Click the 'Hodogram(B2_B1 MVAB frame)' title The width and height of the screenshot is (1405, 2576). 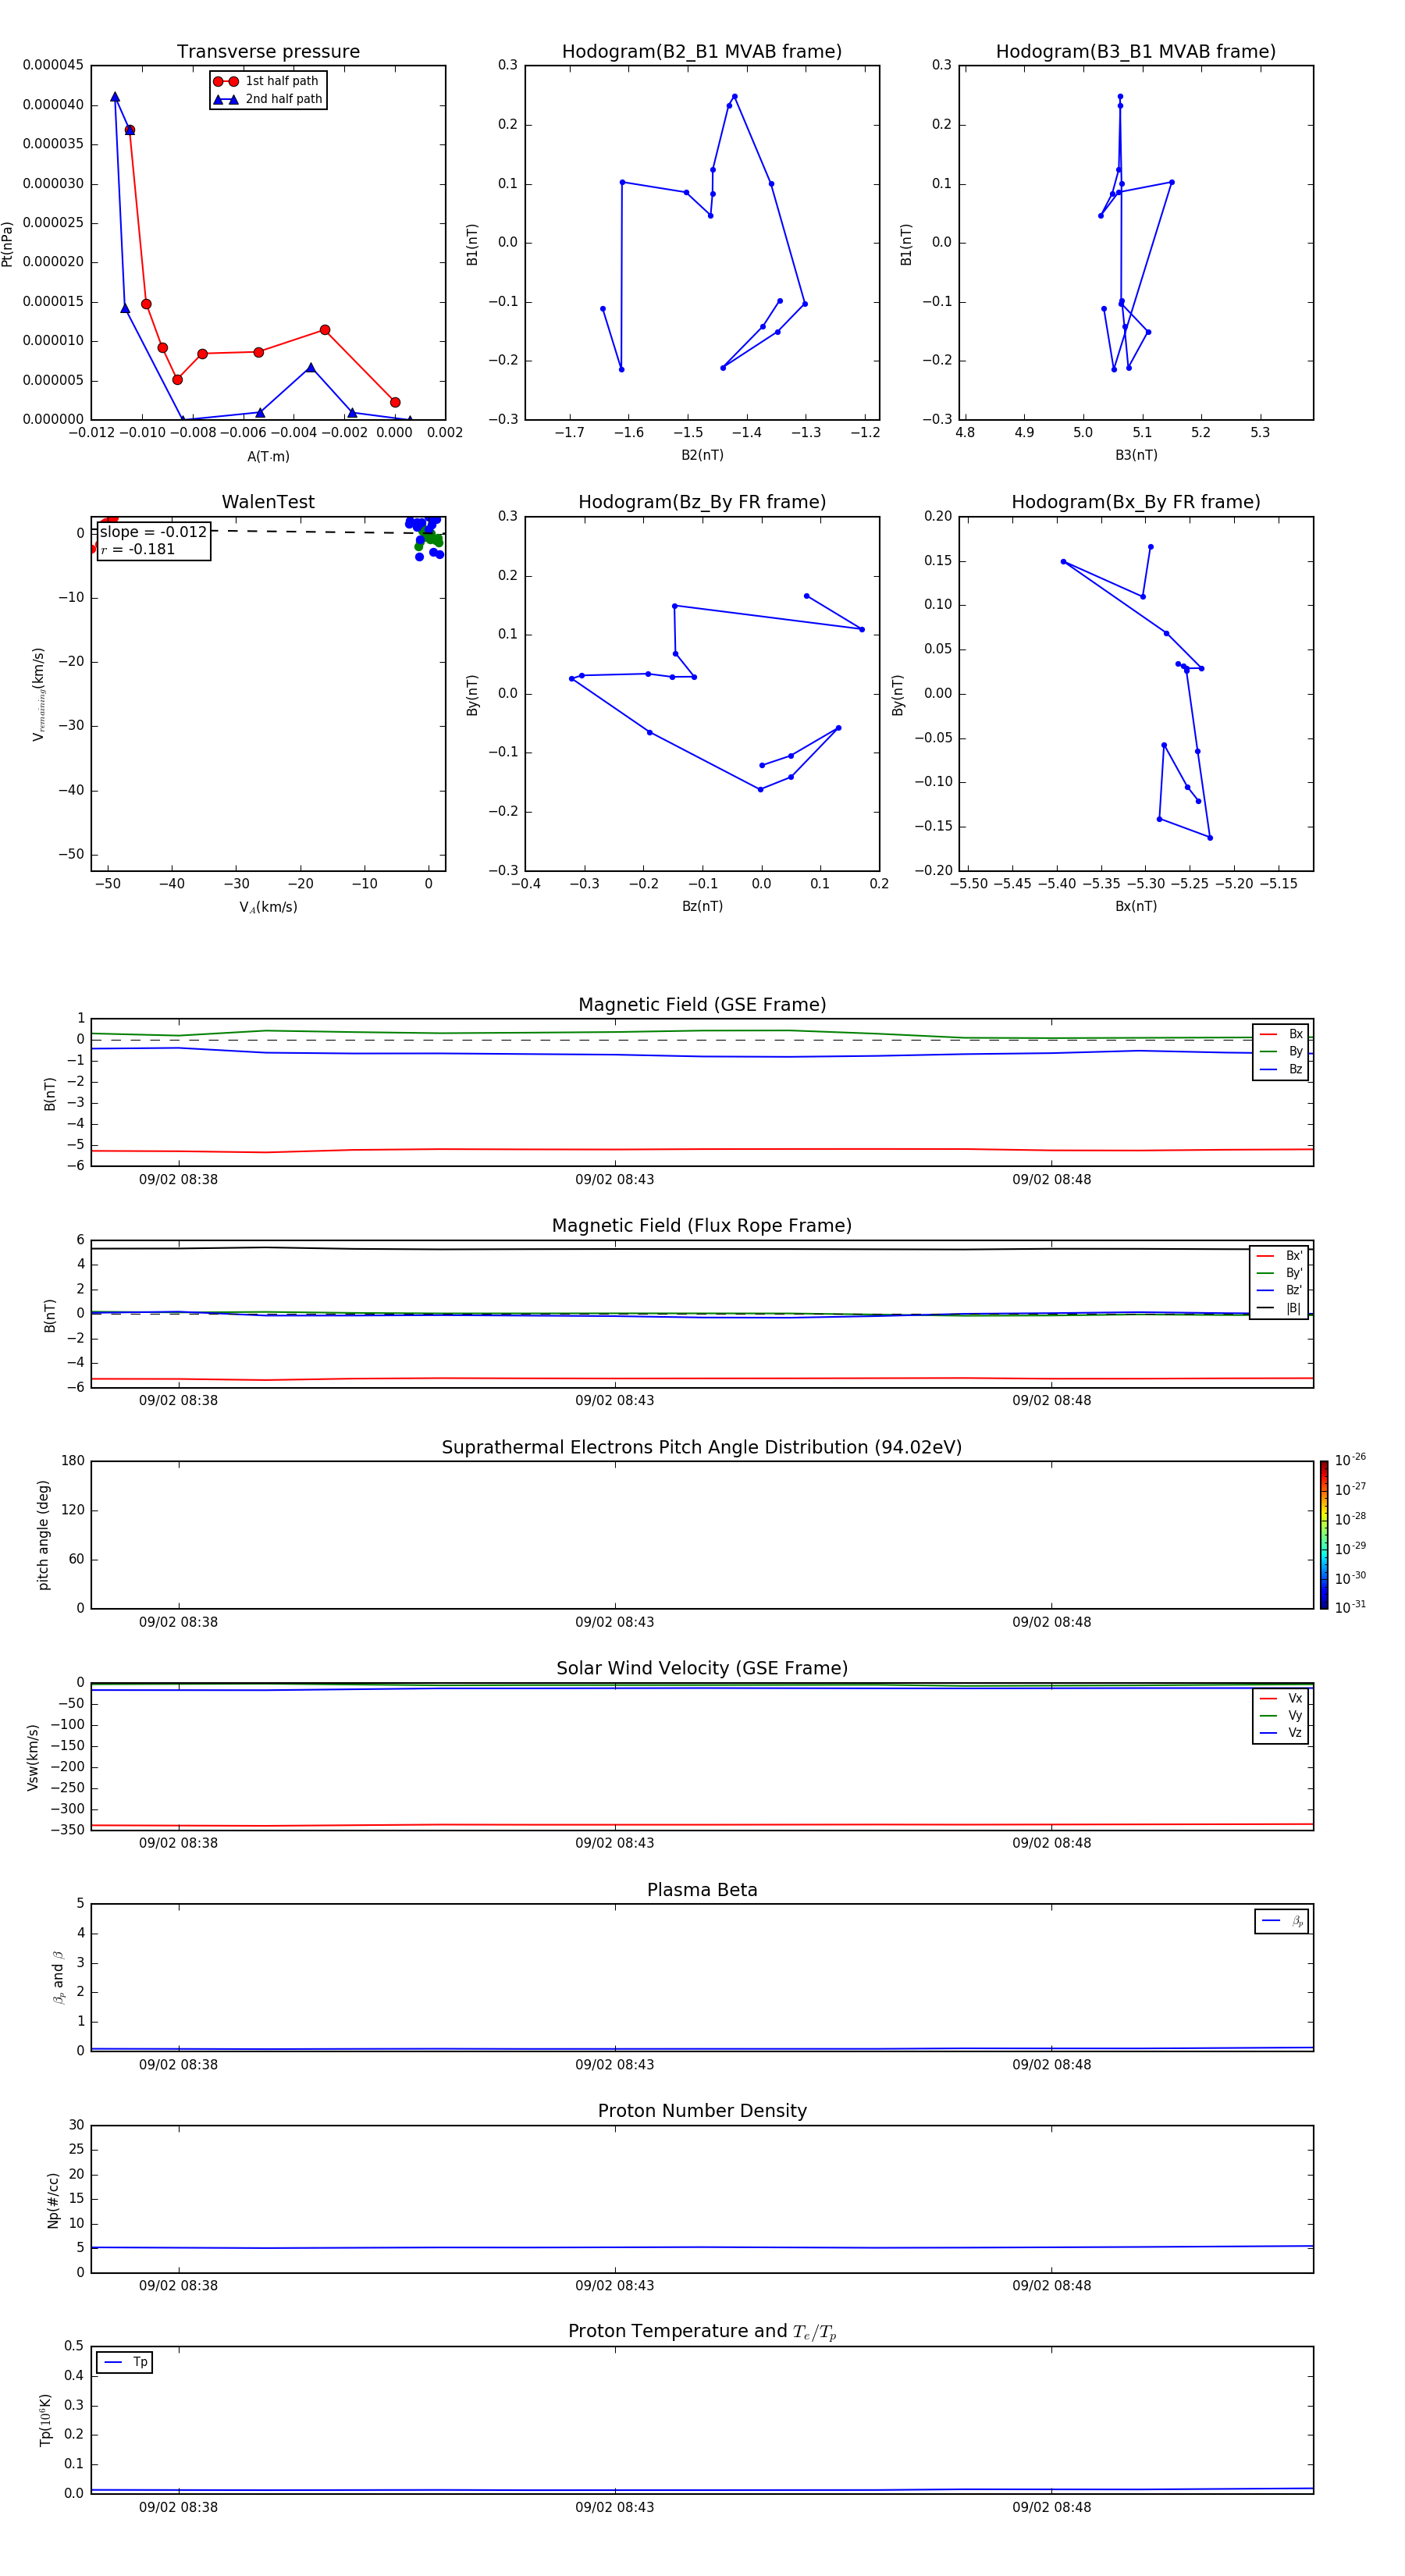702,52
